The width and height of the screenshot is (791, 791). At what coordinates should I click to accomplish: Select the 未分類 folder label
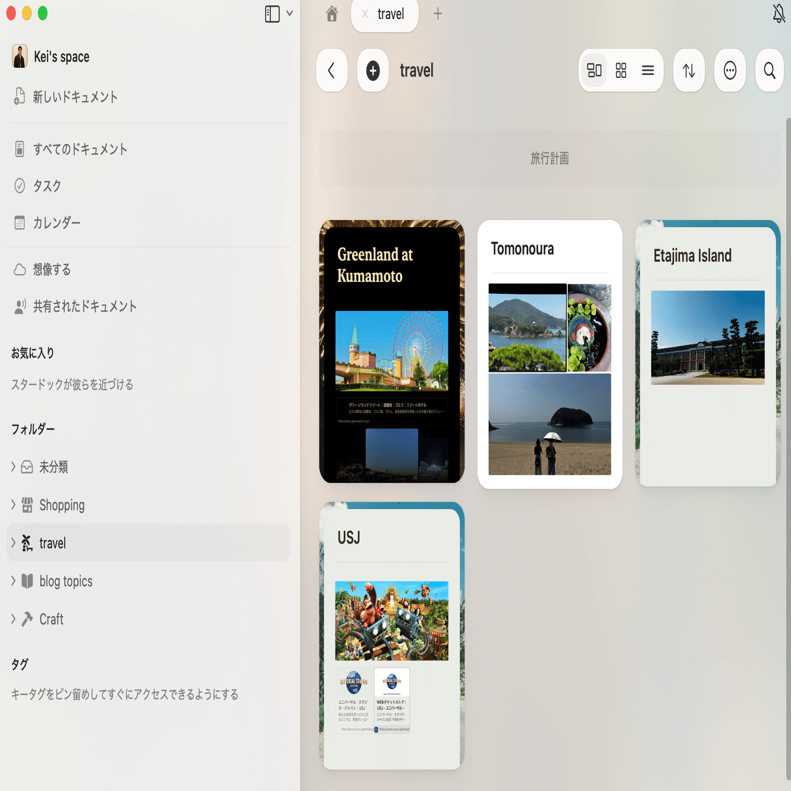coord(54,467)
